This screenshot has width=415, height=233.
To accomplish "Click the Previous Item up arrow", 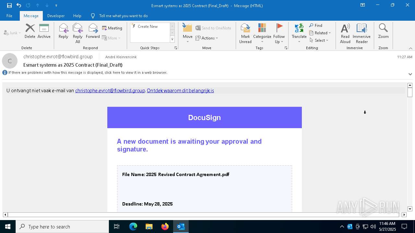I will click(x=38, y=6).
